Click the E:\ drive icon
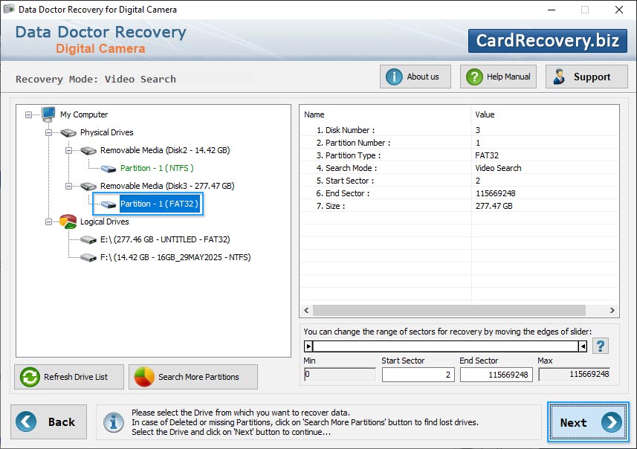 [x=88, y=239]
